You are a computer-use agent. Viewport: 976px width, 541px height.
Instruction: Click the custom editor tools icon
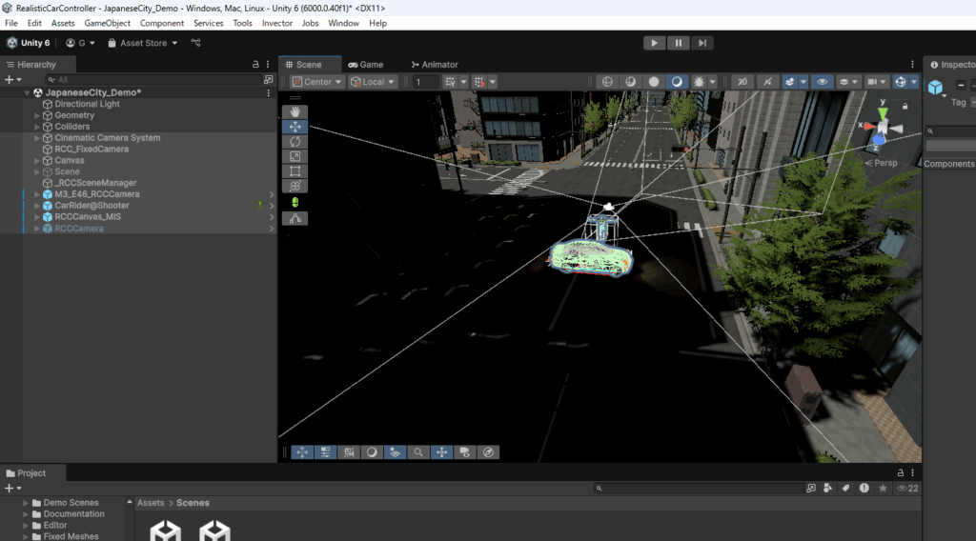pos(295,218)
